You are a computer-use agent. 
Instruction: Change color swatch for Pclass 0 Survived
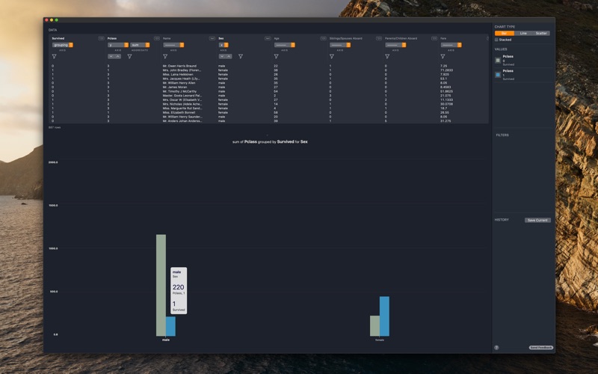tap(498, 61)
